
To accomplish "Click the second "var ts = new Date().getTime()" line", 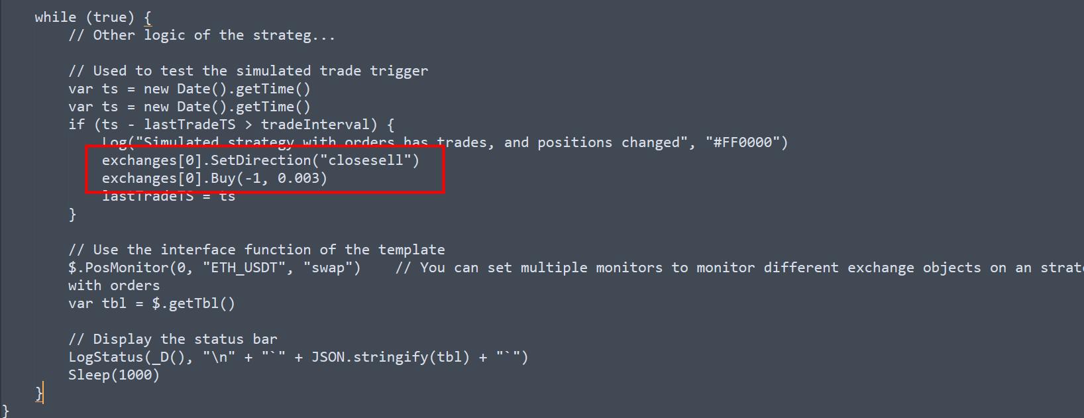I will pos(189,107).
